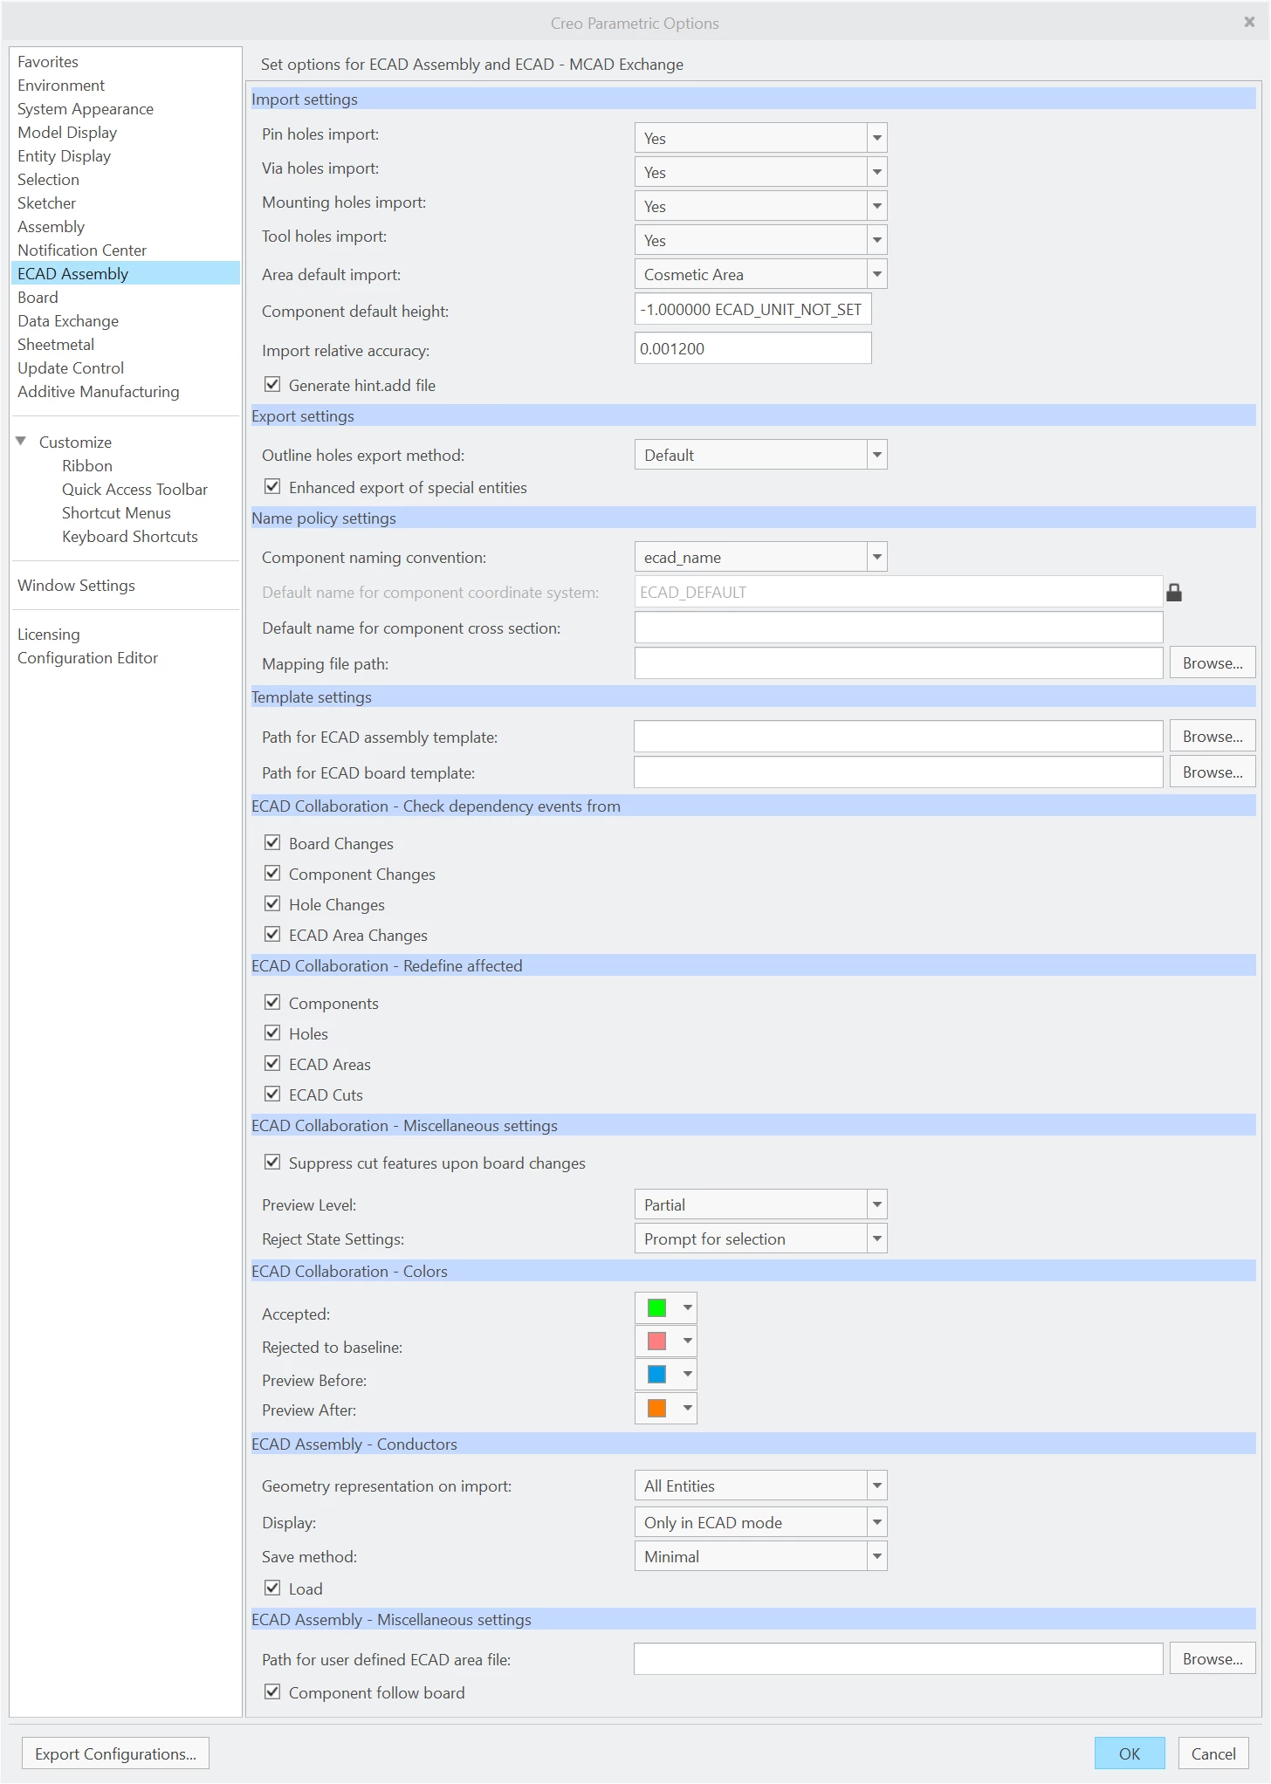Uncheck Board Changes checkbox
This screenshot has width=1271, height=1784.
click(272, 843)
